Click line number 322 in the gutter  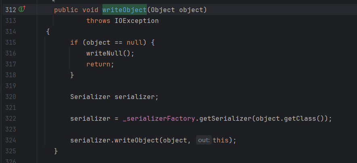[10, 118]
